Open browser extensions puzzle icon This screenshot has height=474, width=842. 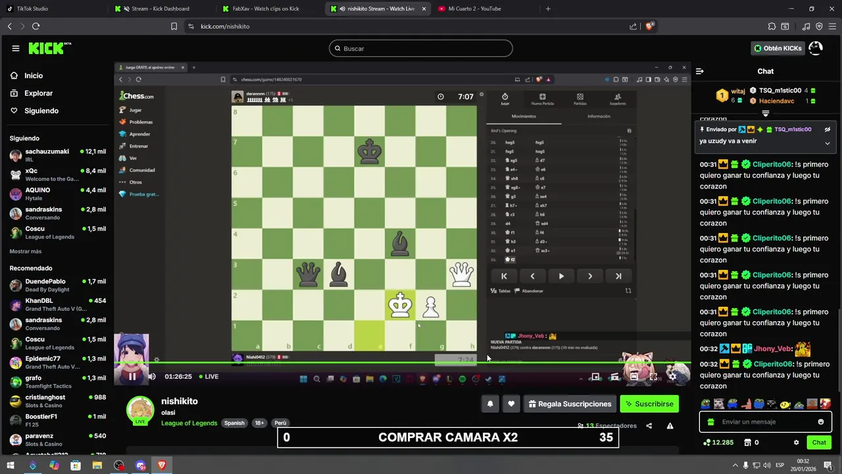[772, 26]
